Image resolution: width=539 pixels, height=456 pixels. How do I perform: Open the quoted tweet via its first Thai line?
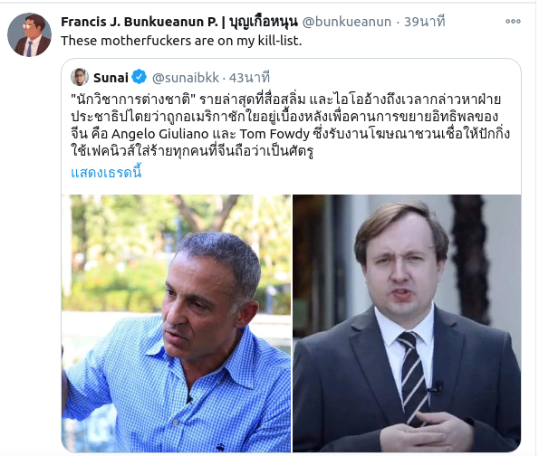[x=285, y=100]
